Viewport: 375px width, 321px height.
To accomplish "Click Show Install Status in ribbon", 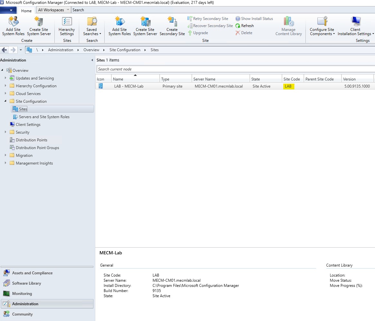I will pos(254,19).
